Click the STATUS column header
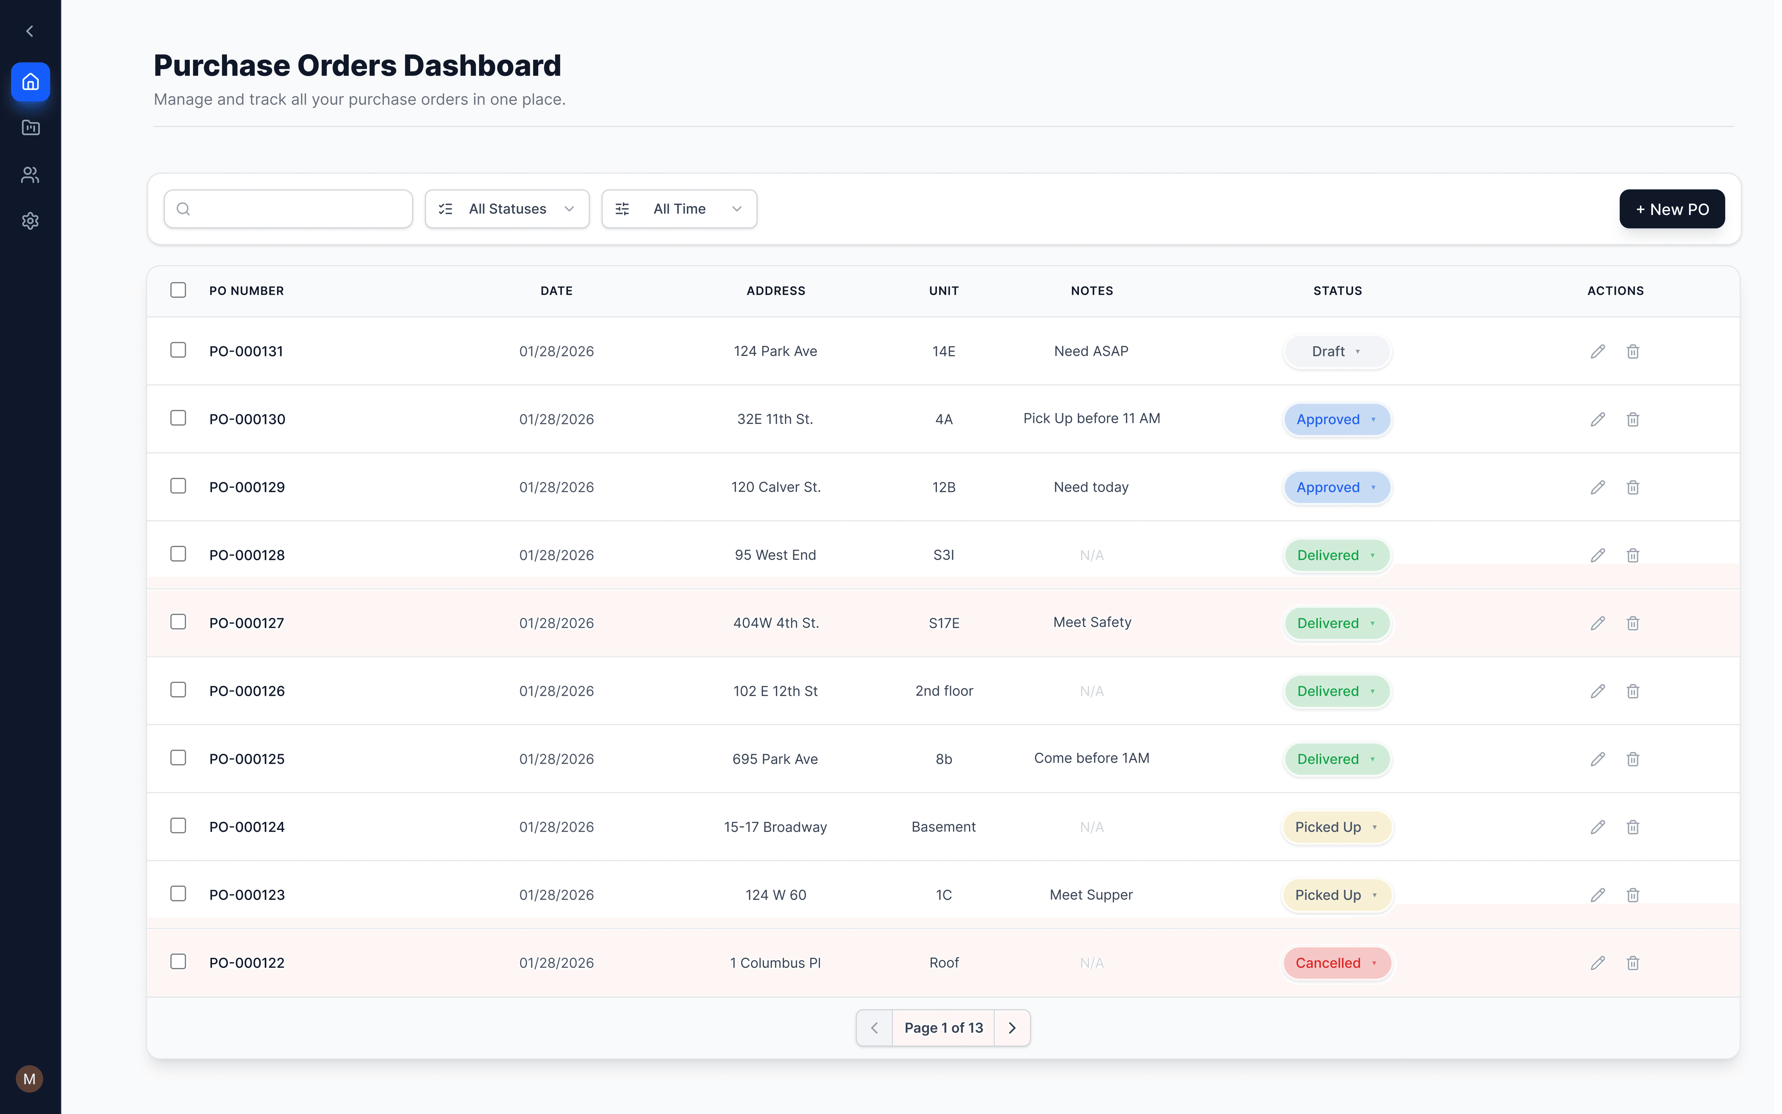The height and width of the screenshot is (1114, 1782). 1337,291
